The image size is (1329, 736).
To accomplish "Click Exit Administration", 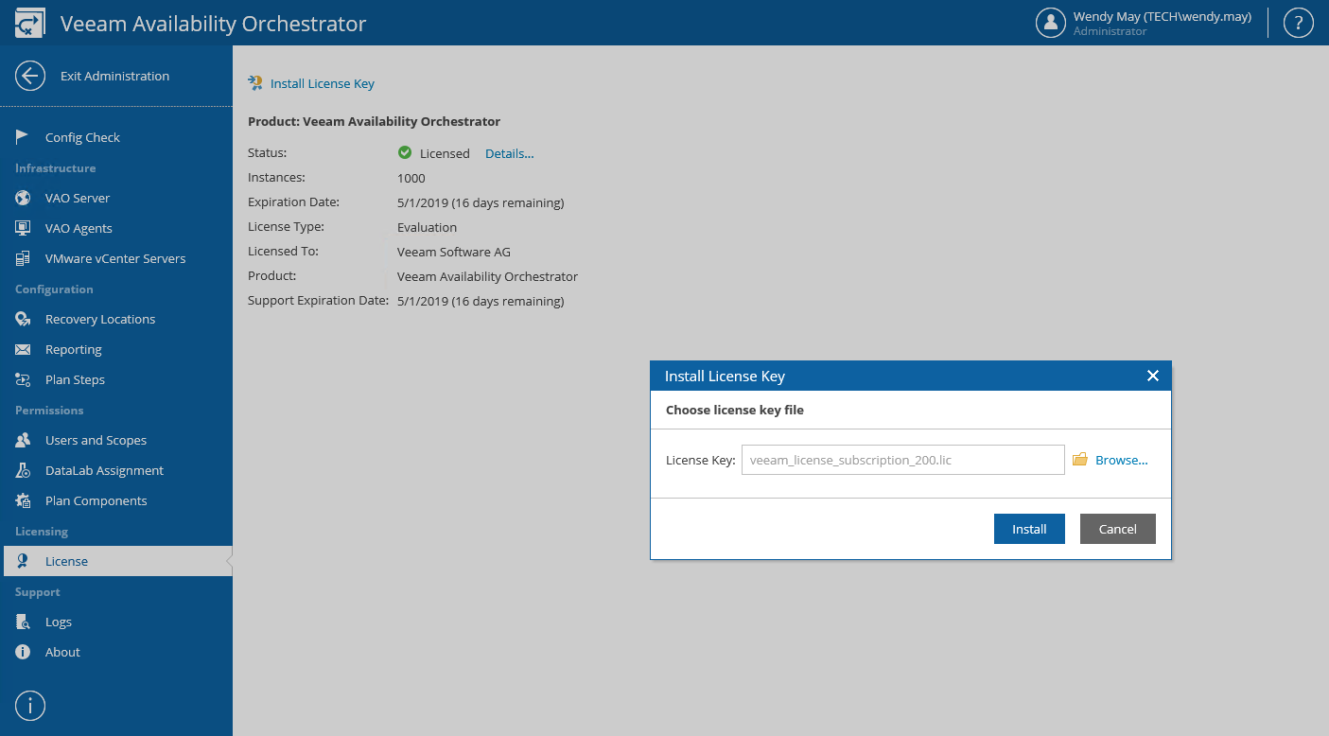I will pyautogui.click(x=114, y=76).
